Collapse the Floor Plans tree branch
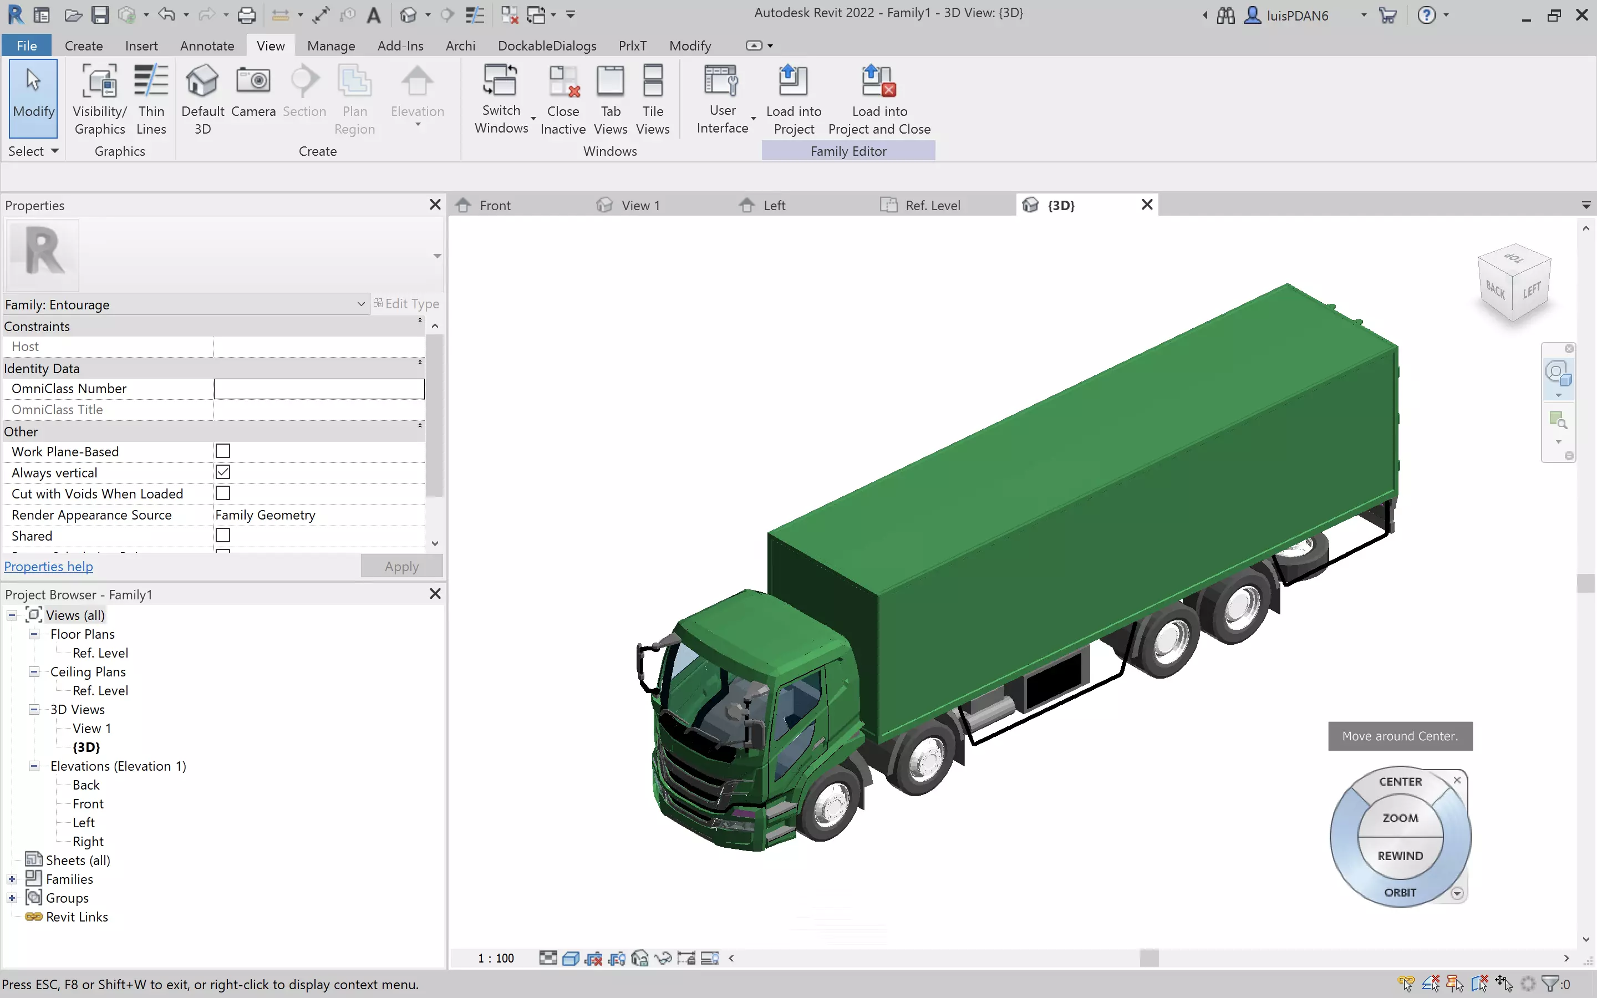This screenshot has height=998, width=1597. (33, 634)
